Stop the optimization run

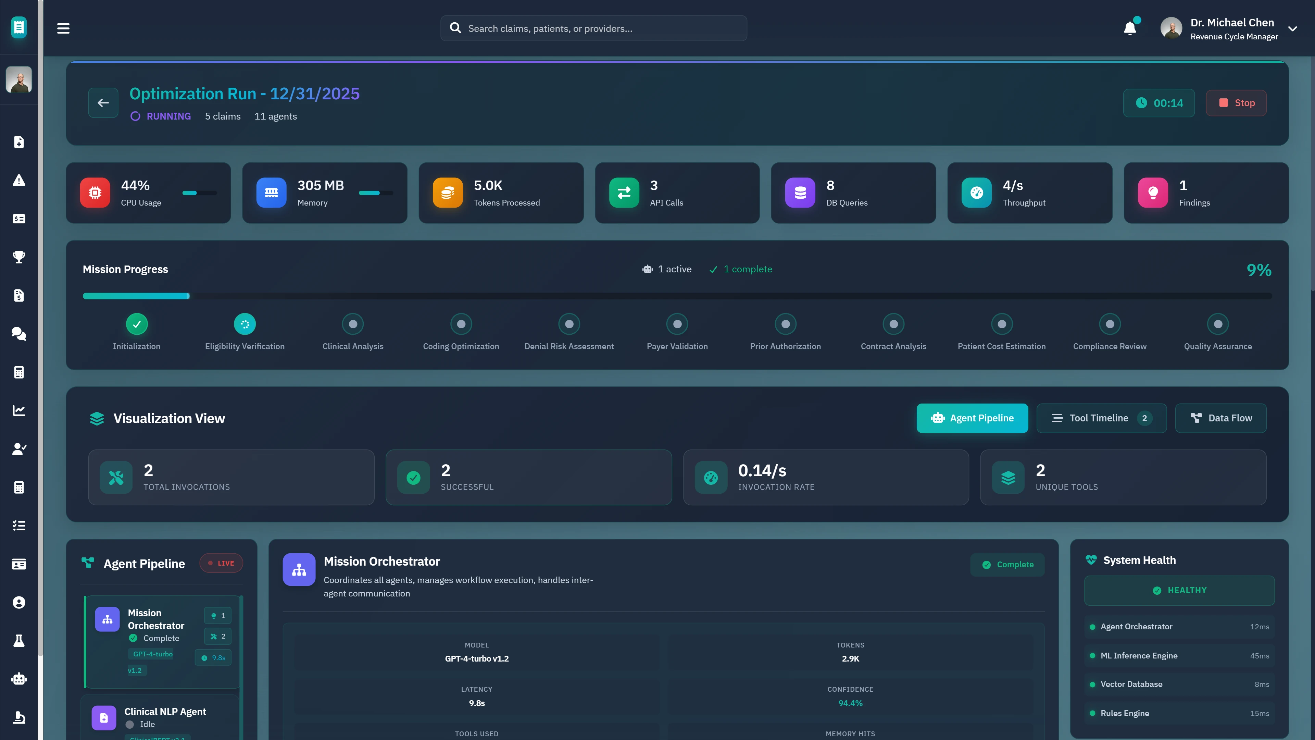click(x=1236, y=103)
